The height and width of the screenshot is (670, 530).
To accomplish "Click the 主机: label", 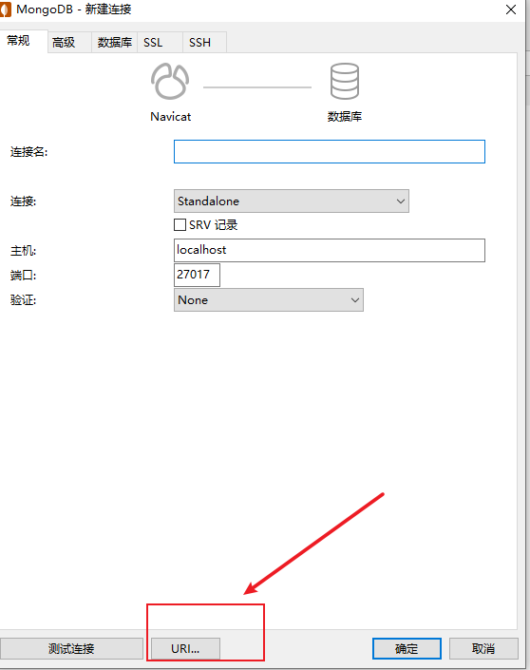I will (24, 250).
